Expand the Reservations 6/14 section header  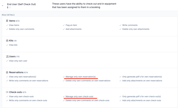(18, 72)
